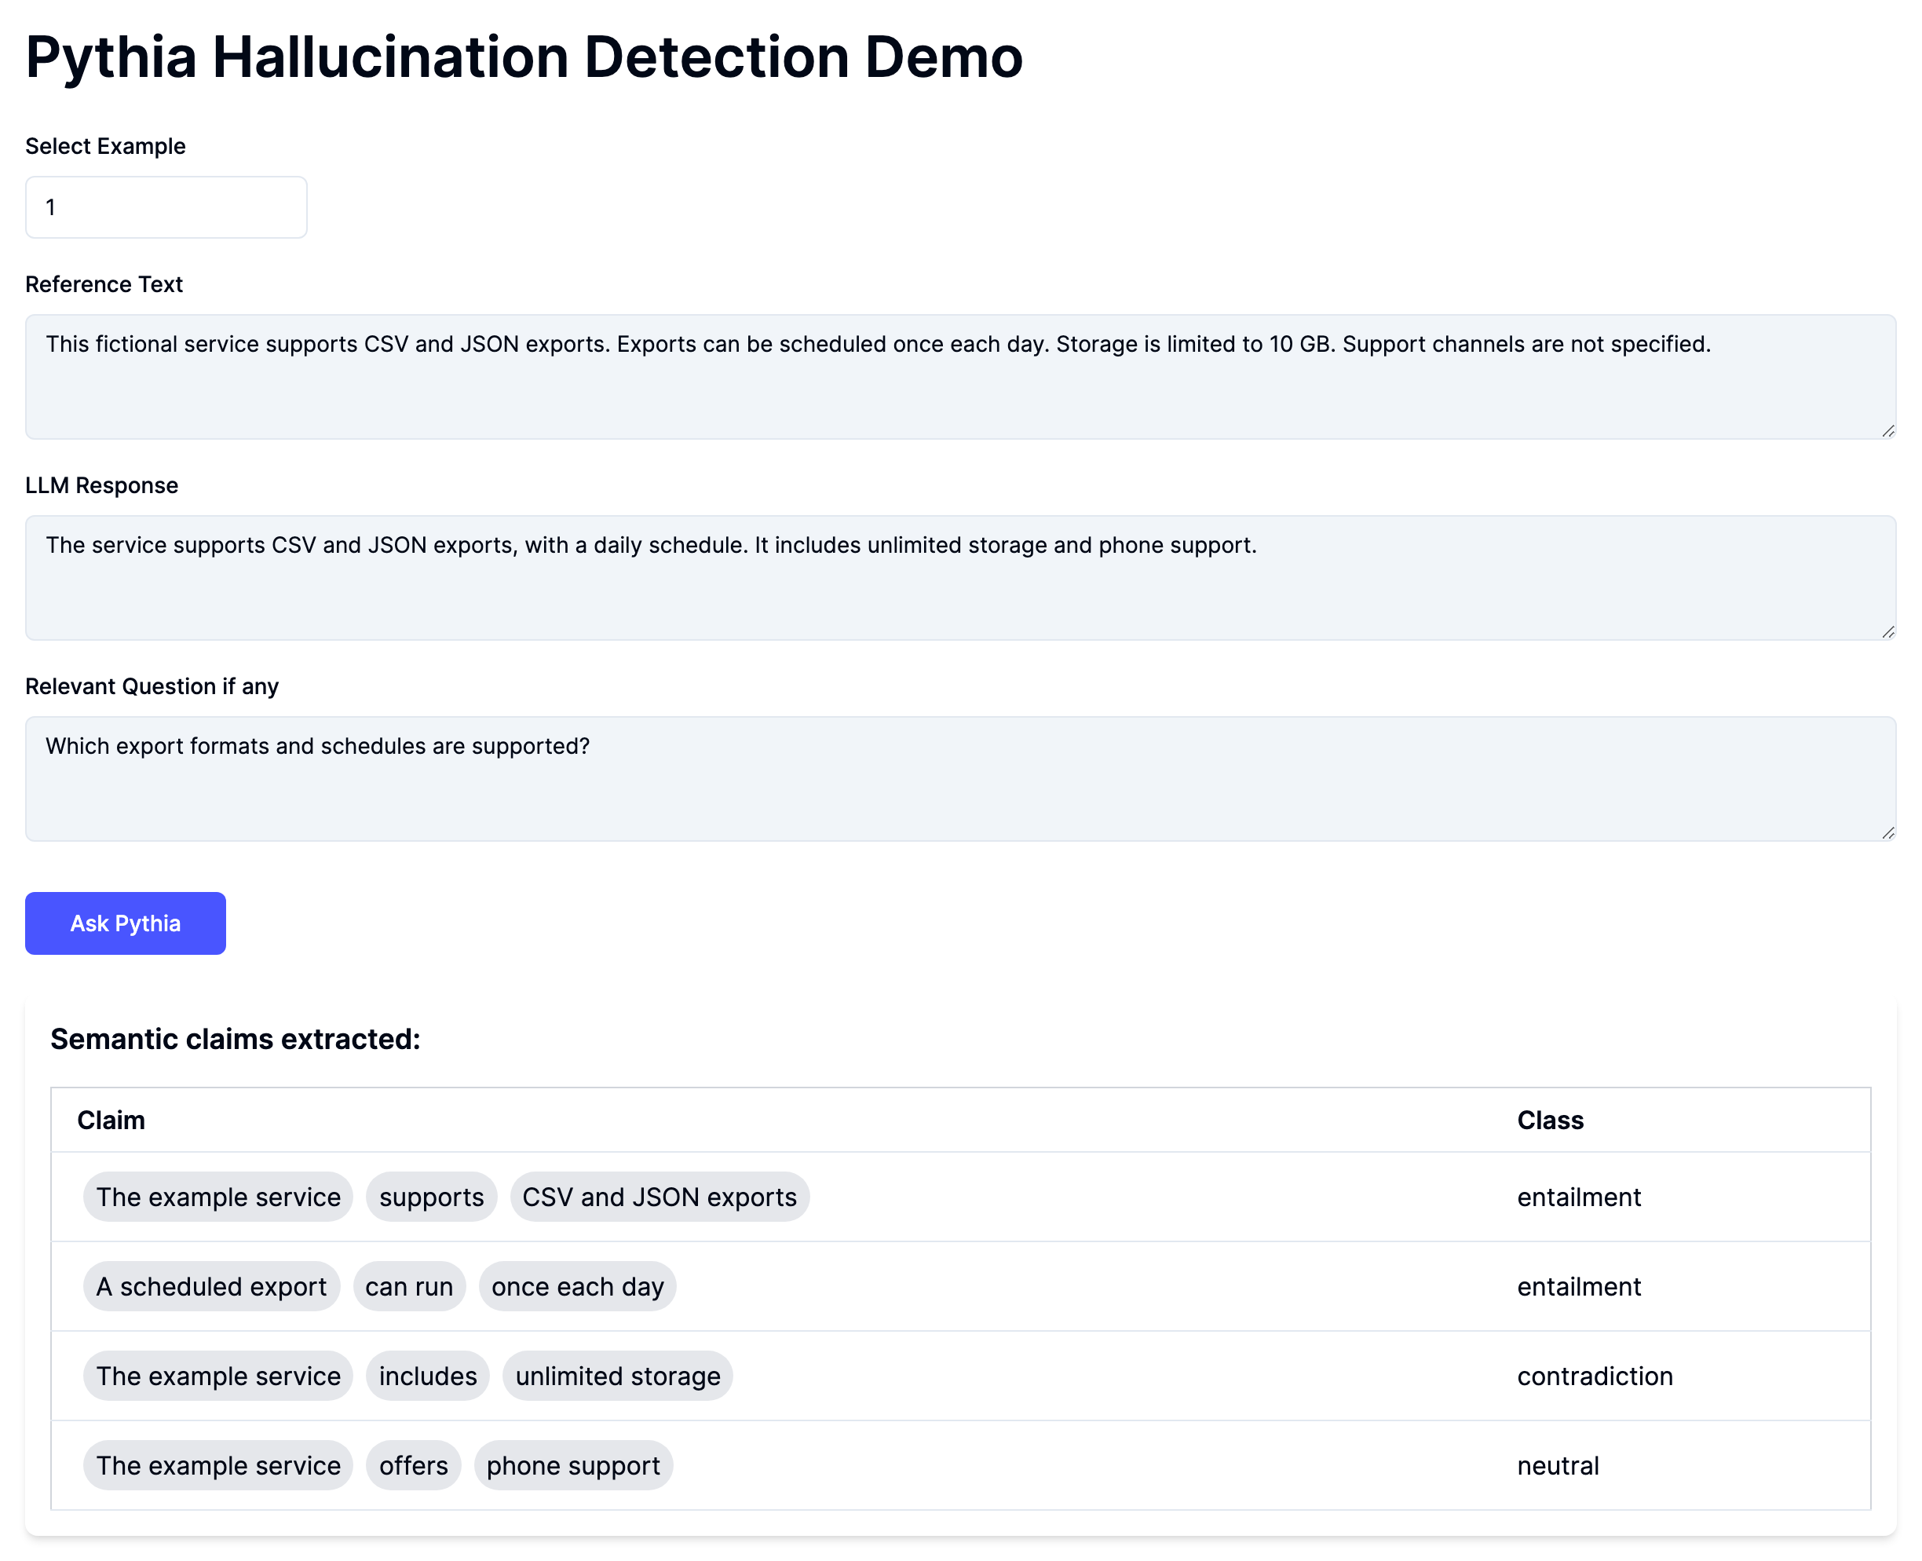Click the Select Example label
This screenshot has width=1922, height=1561.
click(x=105, y=147)
